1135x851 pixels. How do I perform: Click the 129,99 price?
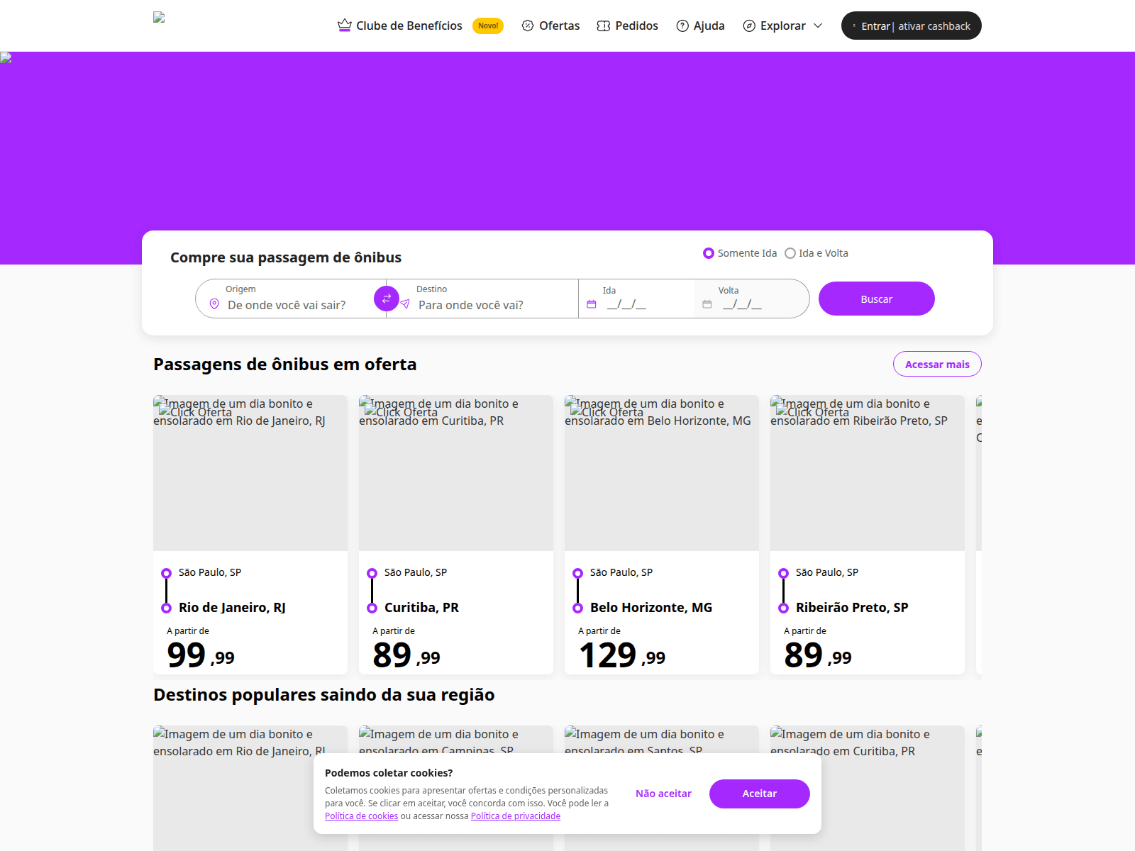click(622, 655)
